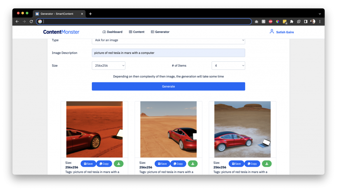Open the ABP ad blocker extension

coord(271,21)
